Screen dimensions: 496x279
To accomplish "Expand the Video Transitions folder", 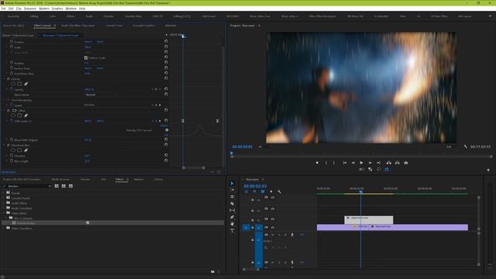I will tap(4, 228).
